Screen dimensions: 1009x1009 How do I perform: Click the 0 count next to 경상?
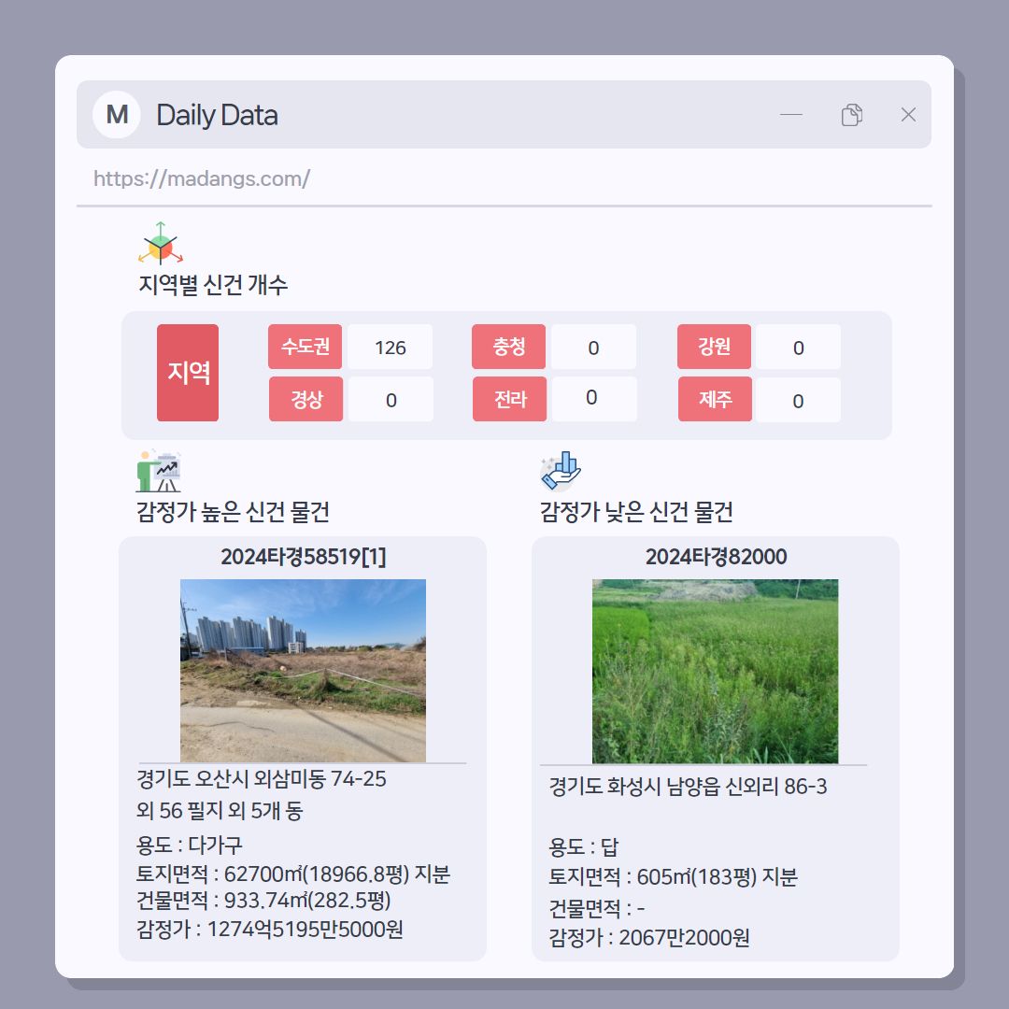(x=391, y=400)
